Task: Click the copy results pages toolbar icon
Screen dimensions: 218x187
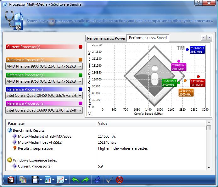Action: 23,180
